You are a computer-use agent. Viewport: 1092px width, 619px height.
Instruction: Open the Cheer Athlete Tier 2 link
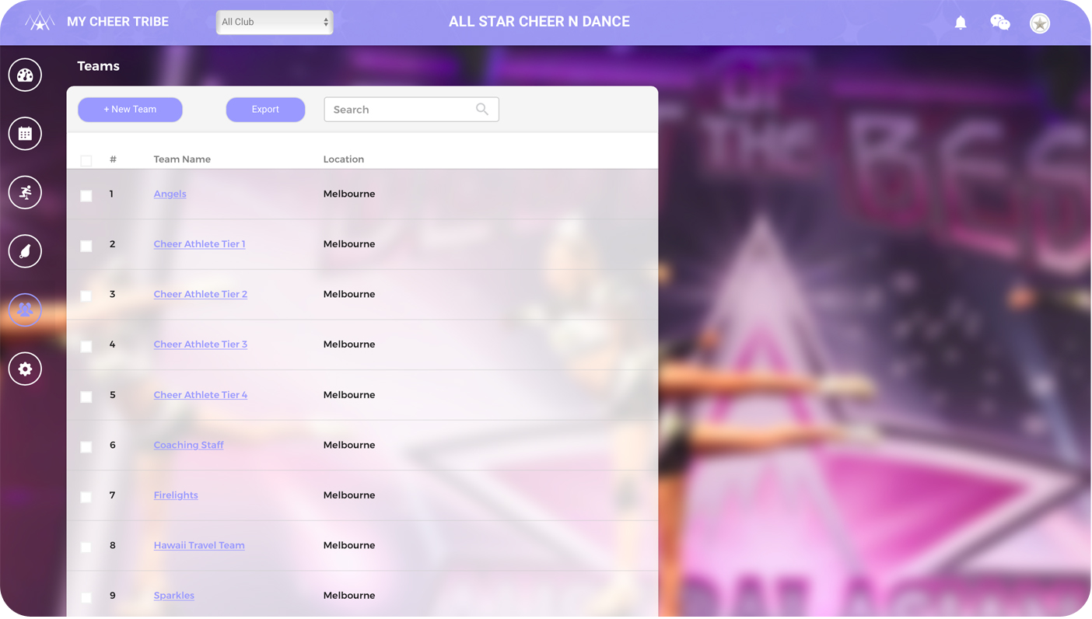pos(201,294)
